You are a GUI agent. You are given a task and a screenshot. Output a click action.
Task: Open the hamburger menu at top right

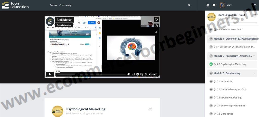pos(255,5)
